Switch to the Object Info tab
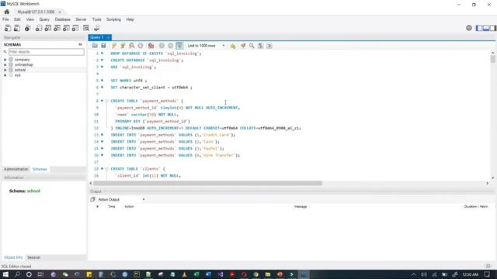This screenshot has height=279, width=497. [x=13, y=257]
